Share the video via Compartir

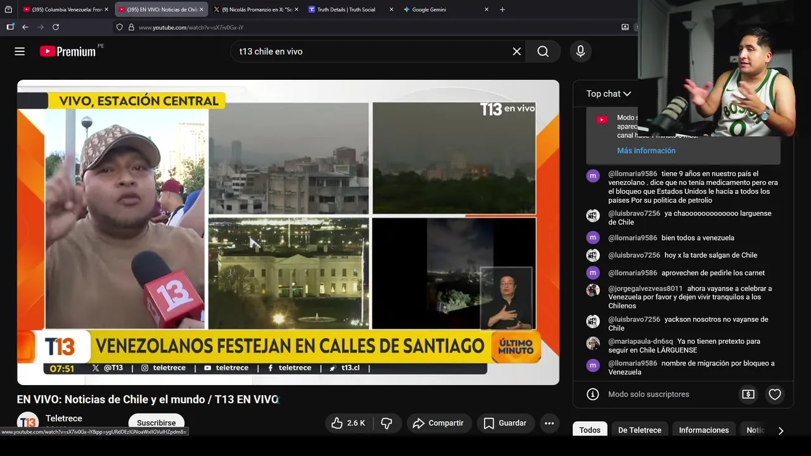point(438,423)
